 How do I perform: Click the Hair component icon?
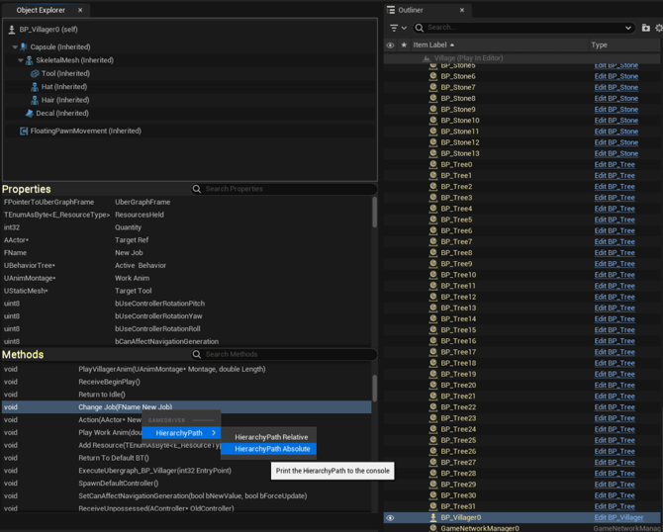pyautogui.click(x=35, y=100)
